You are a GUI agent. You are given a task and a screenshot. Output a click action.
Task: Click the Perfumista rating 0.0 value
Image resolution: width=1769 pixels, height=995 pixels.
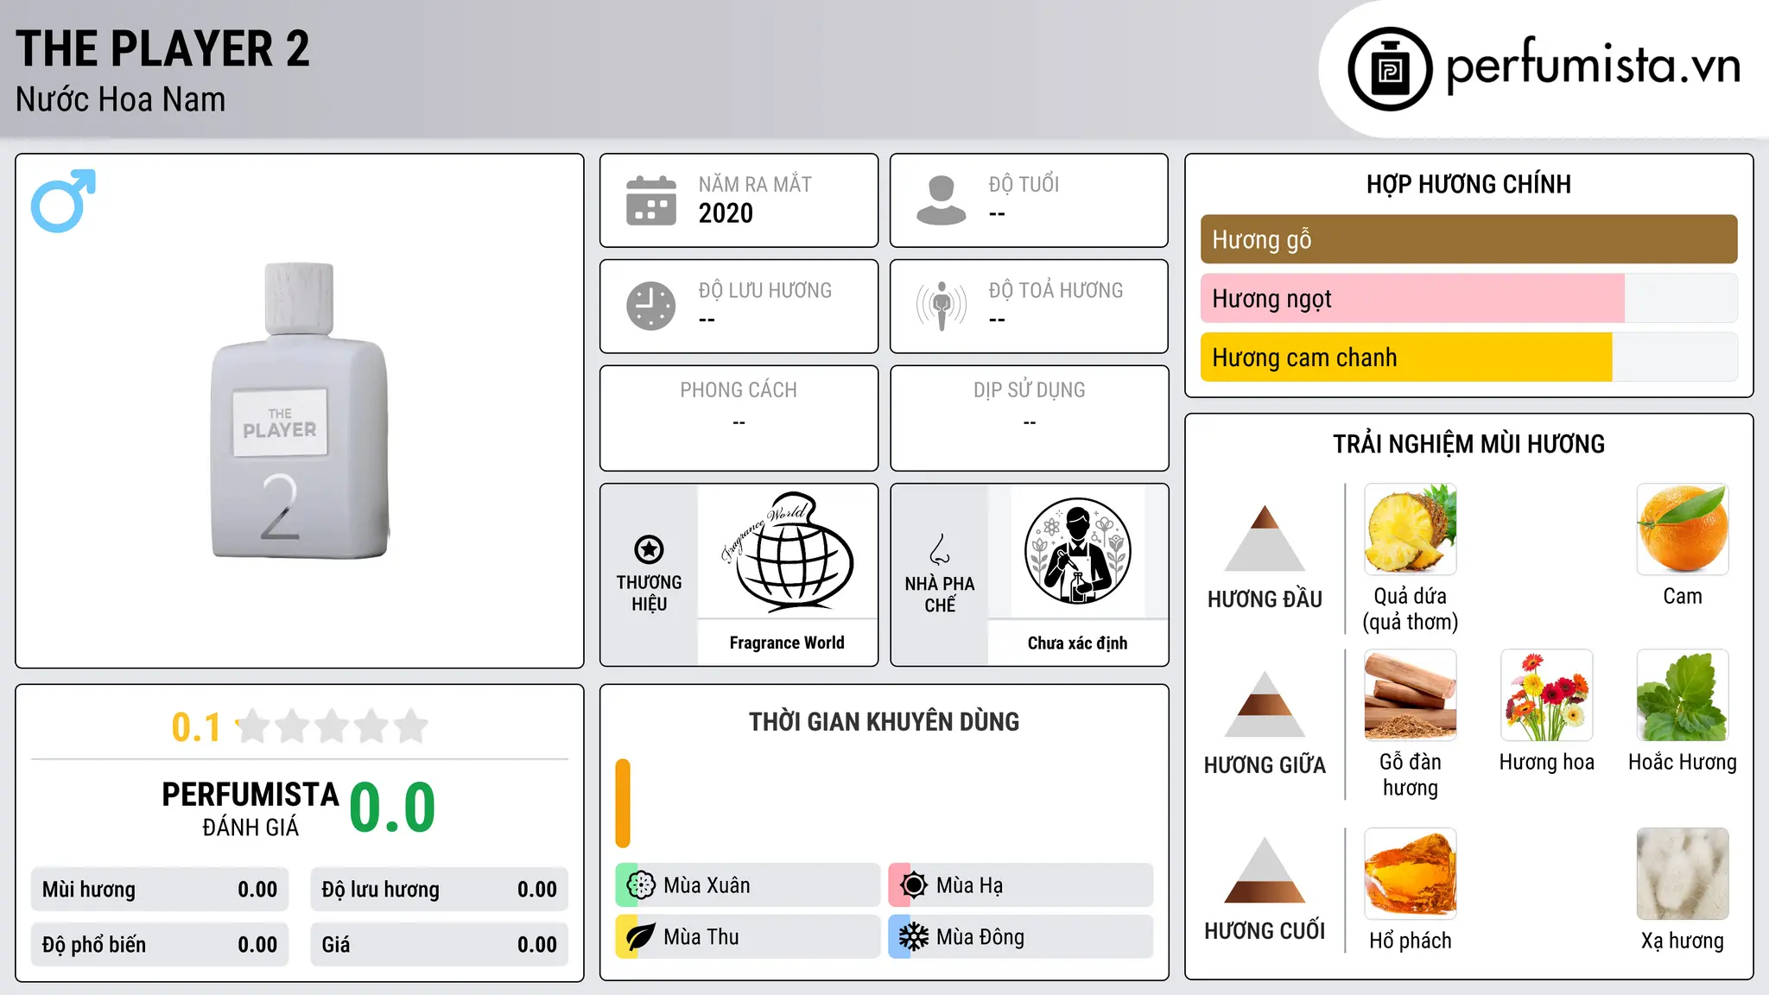pos(392,808)
